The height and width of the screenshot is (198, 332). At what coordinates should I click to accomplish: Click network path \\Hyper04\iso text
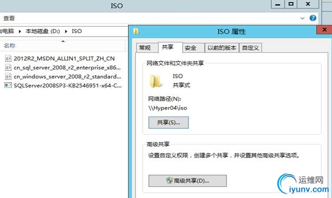tap(168, 108)
